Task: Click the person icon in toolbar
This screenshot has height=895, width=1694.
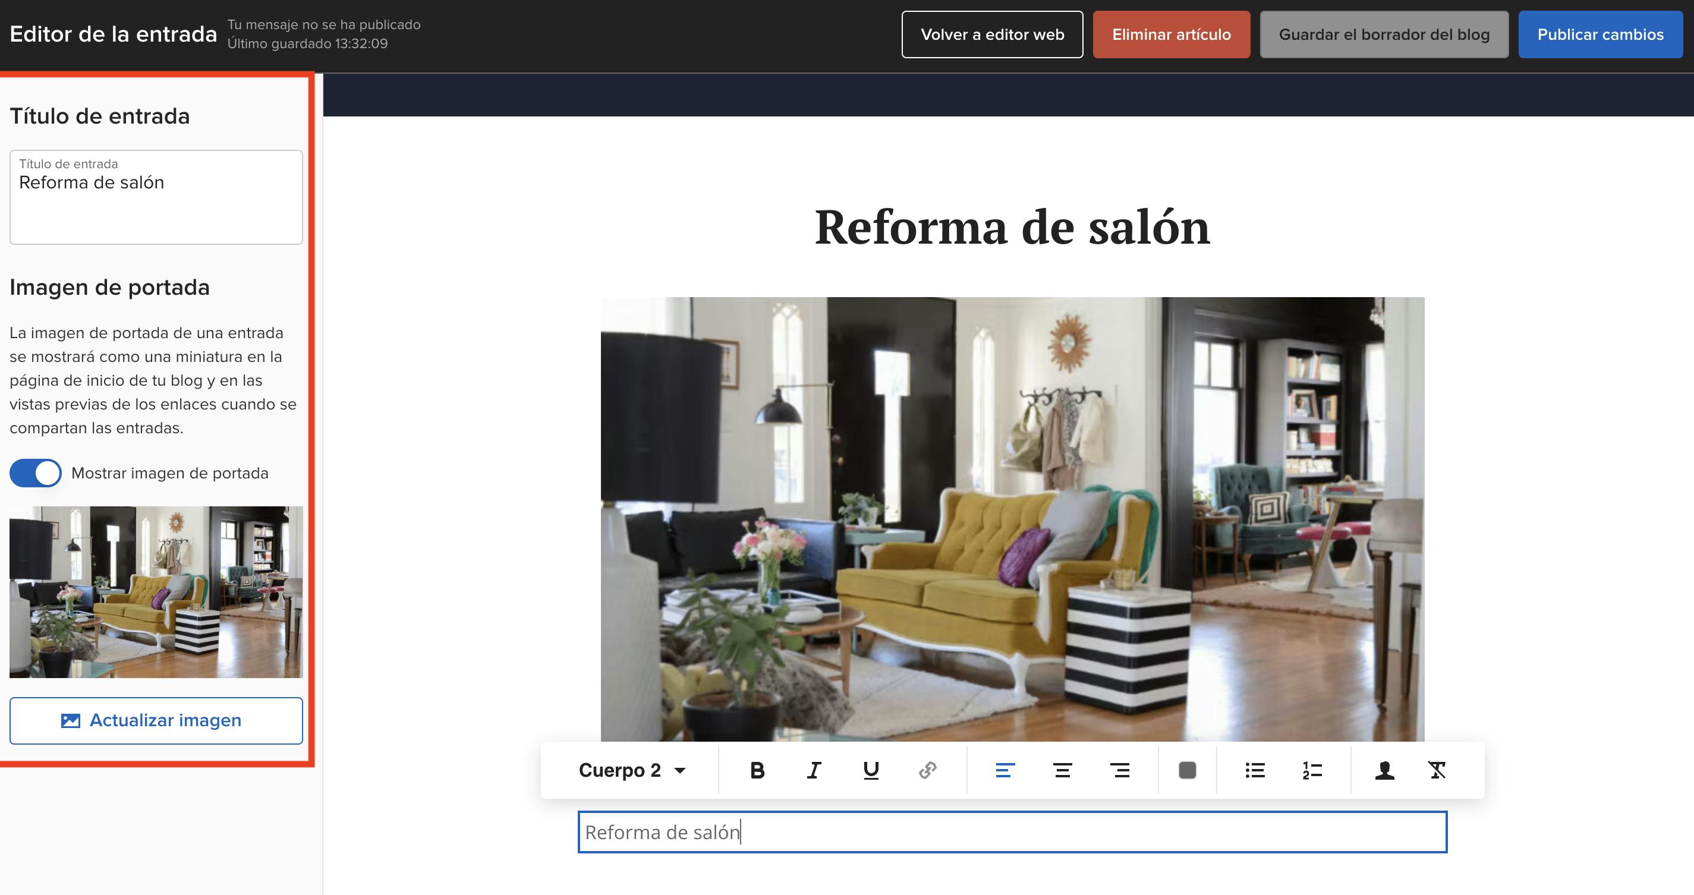Action: click(1385, 770)
